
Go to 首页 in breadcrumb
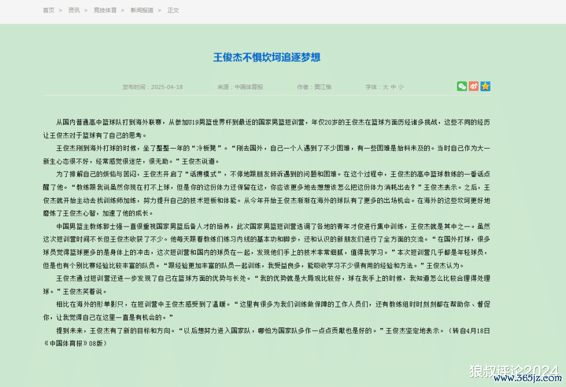48,10
